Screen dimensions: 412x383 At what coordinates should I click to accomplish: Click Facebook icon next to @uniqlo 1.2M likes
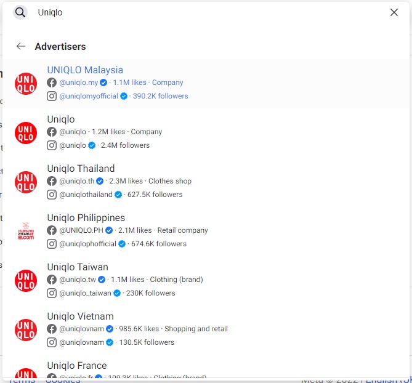point(52,132)
